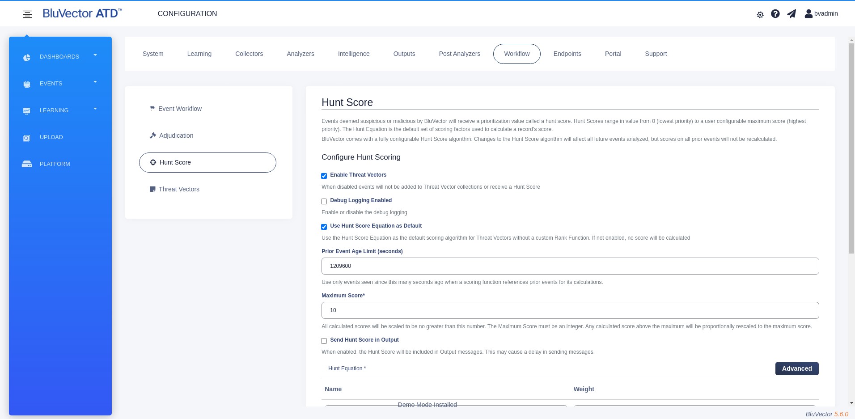
Task: Click the scrollbar down arrow
Action: (x=851, y=403)
